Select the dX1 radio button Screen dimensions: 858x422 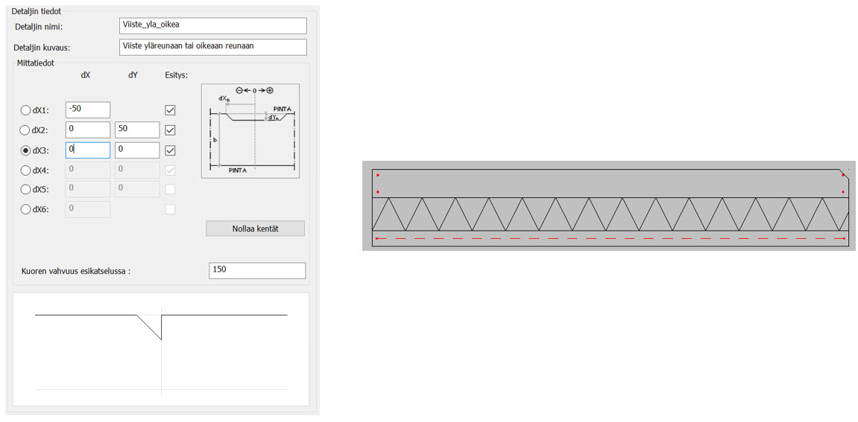click(25, 110)
